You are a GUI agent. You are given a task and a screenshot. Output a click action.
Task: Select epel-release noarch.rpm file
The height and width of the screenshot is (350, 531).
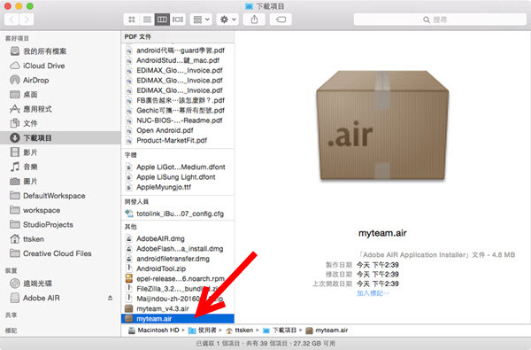(x=178, y=279)
